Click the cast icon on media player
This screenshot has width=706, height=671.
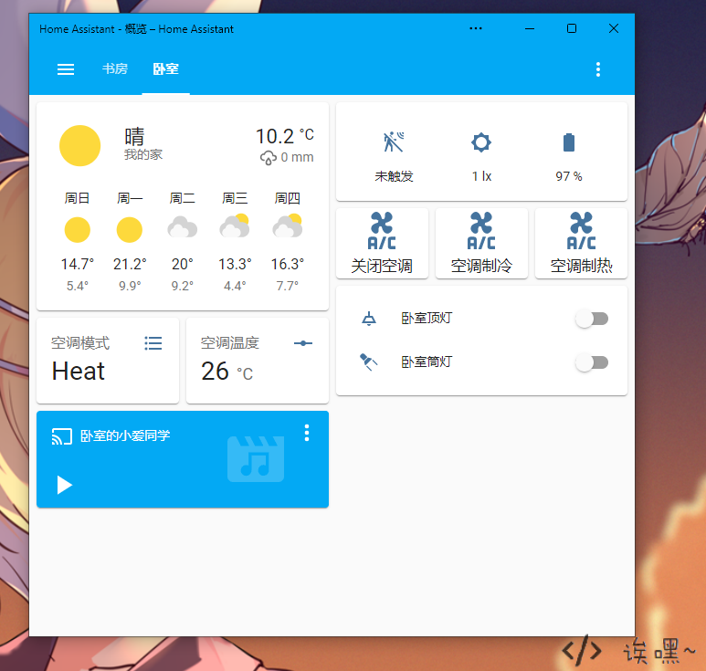(62, 436)
